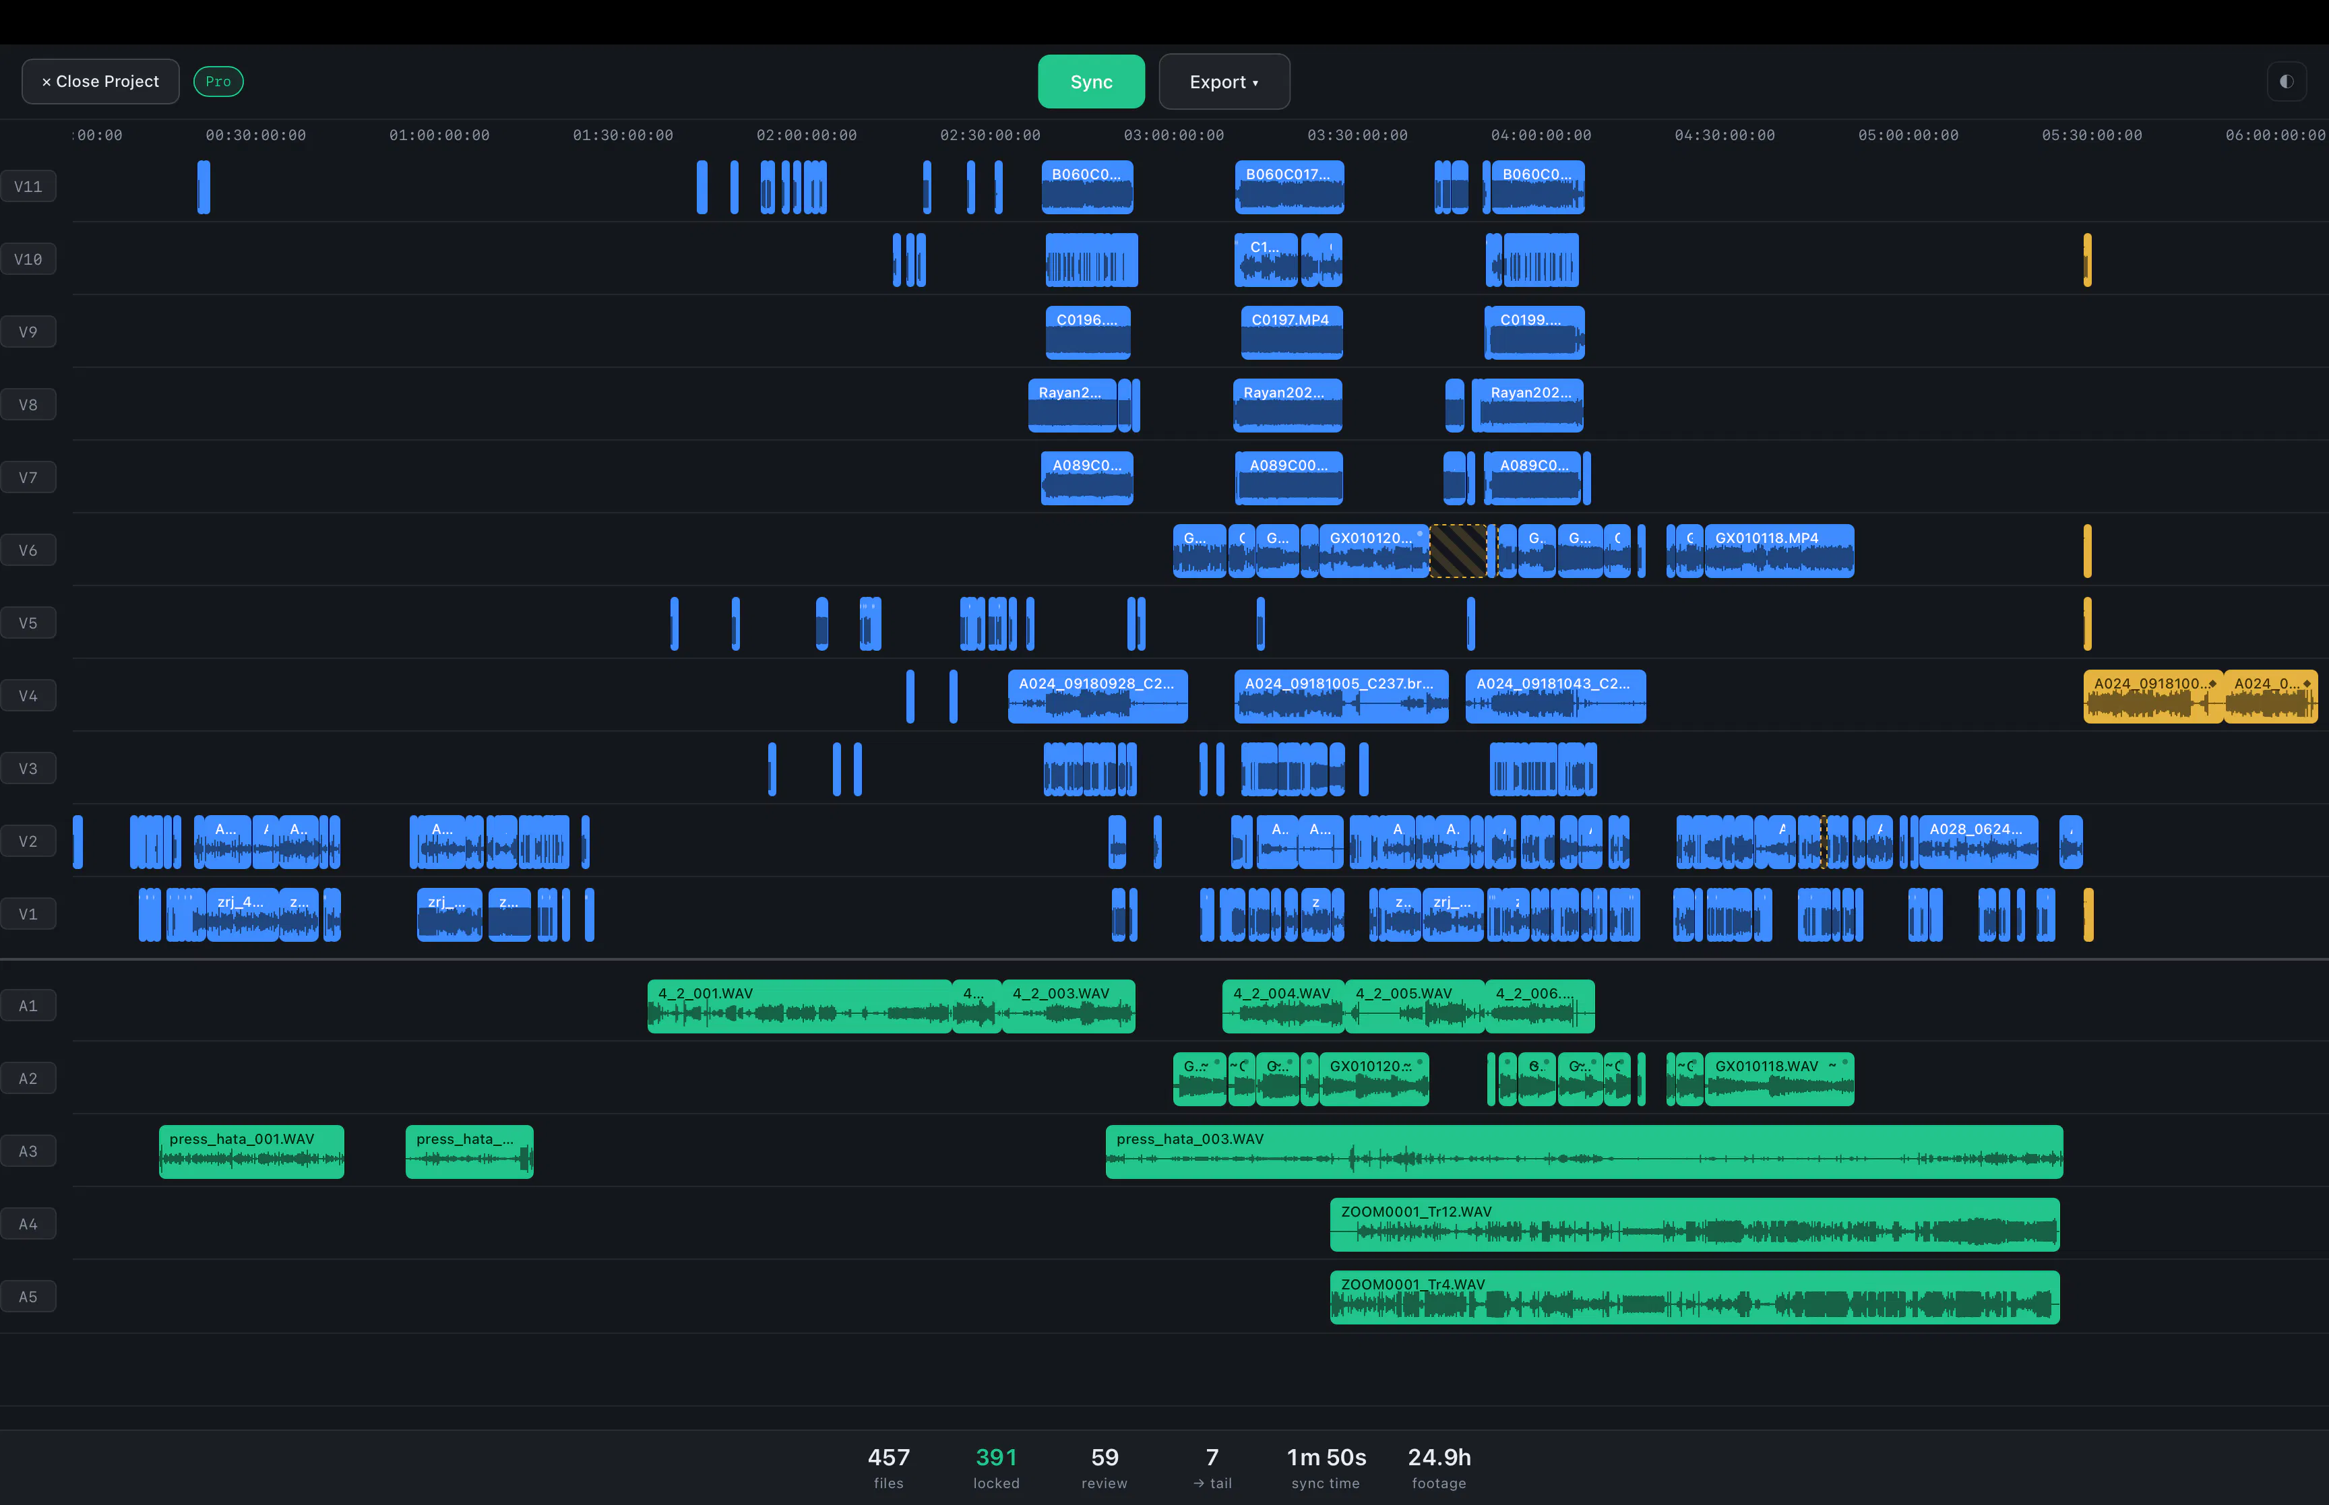Select track label V10
Viewport: 2329px width, 1505px height.
coord(28,259)
